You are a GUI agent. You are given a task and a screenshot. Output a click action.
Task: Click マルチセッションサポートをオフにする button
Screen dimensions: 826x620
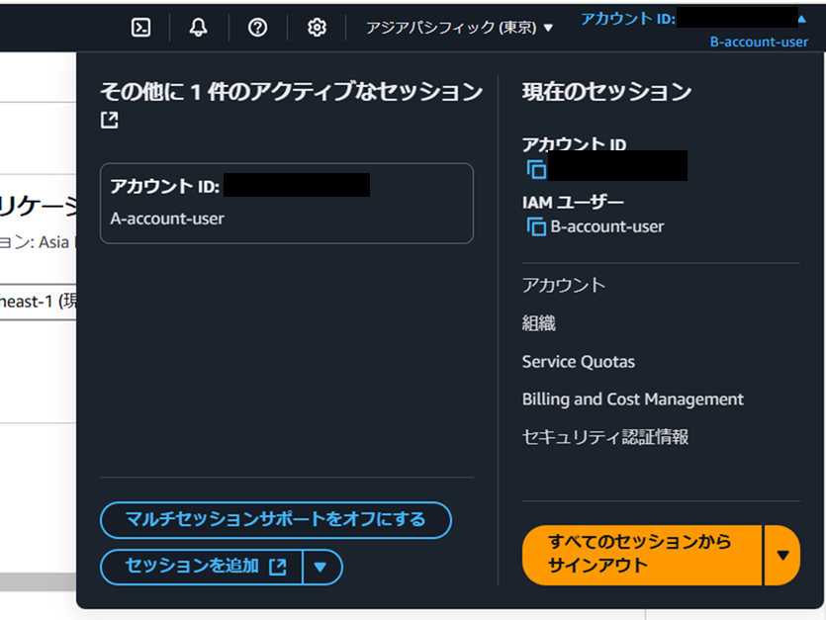(276, 520)
